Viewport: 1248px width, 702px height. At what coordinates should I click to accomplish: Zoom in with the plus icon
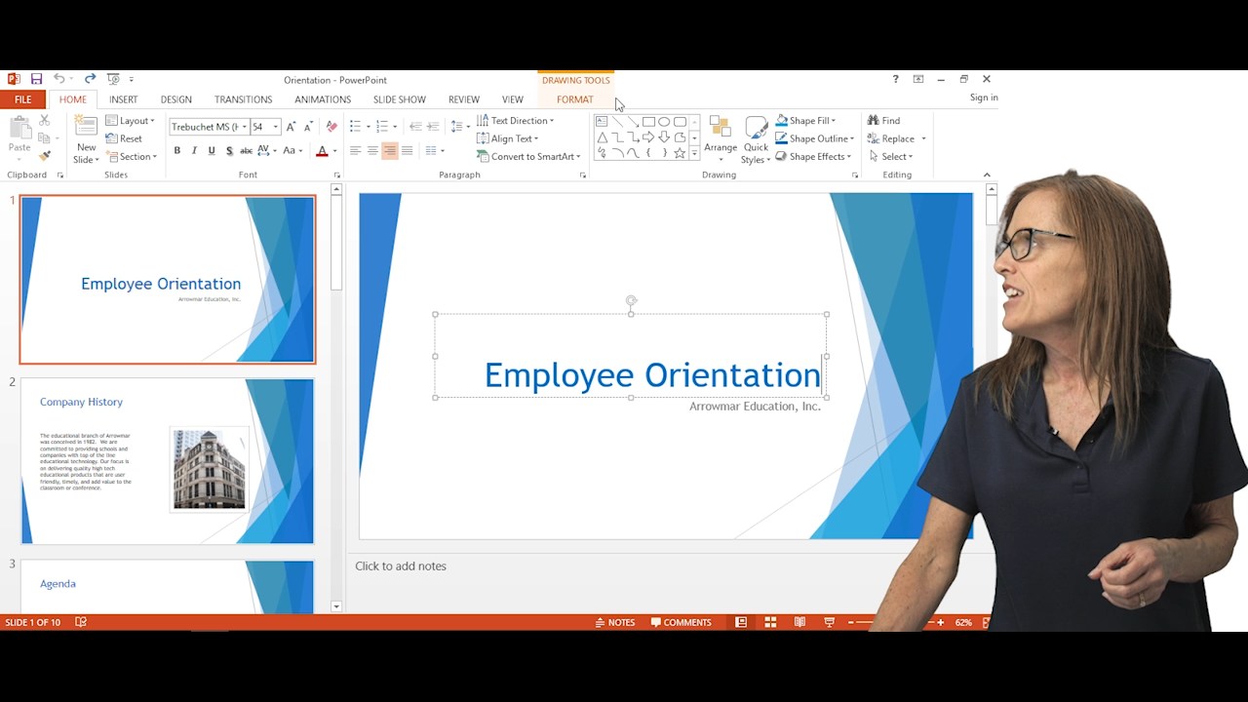940,622
